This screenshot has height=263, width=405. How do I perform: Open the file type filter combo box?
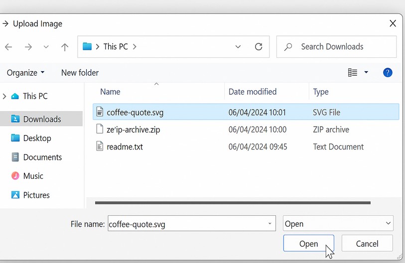coord(338,223)
